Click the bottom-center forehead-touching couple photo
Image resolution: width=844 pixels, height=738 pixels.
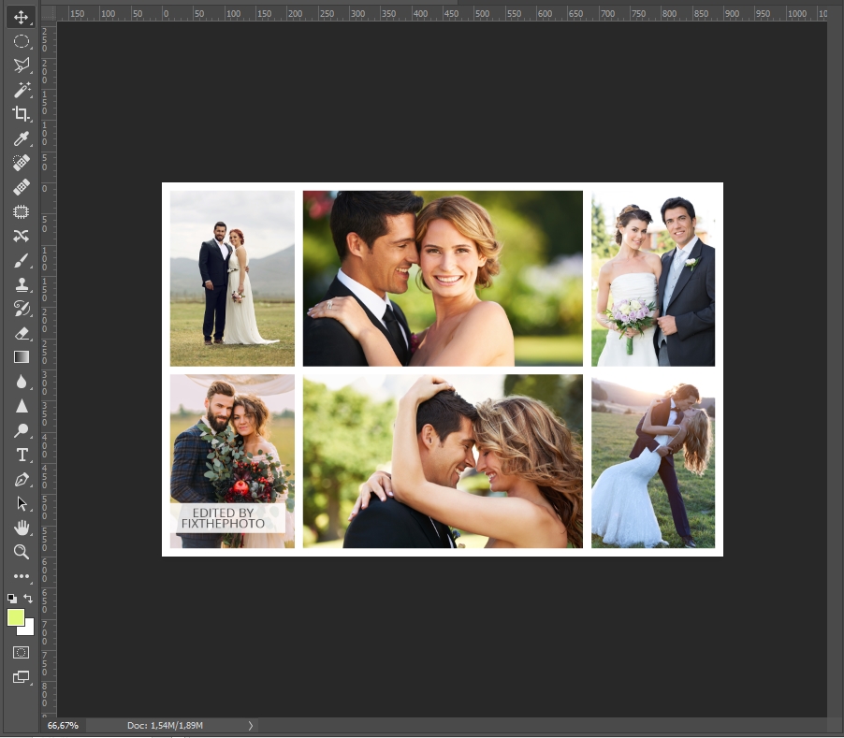443,461
